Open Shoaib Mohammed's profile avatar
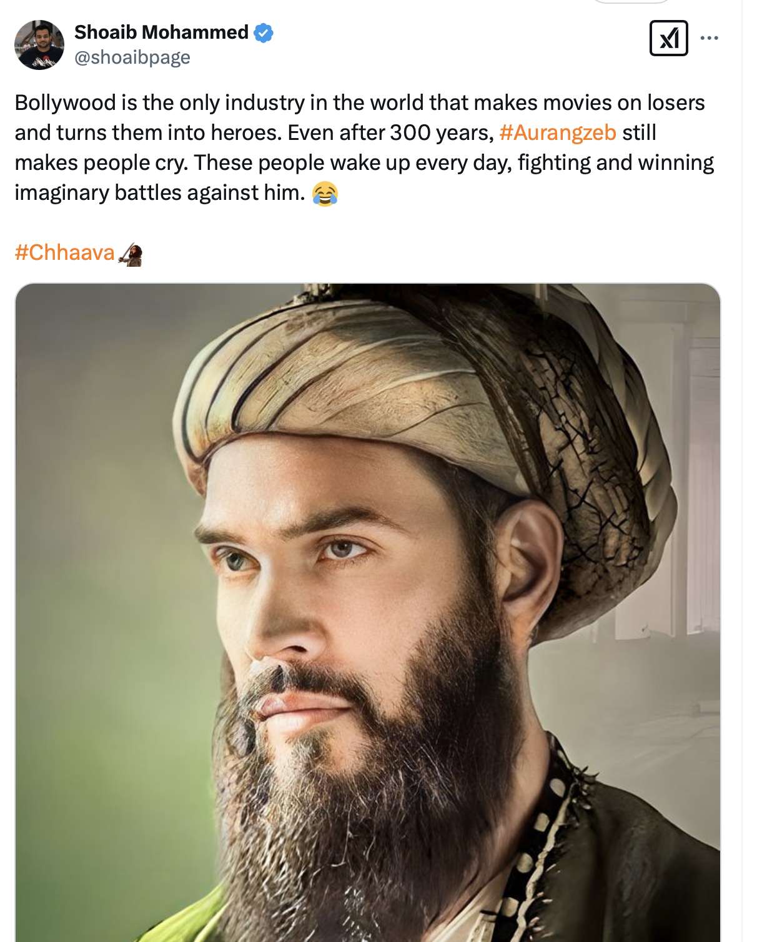 39,45
